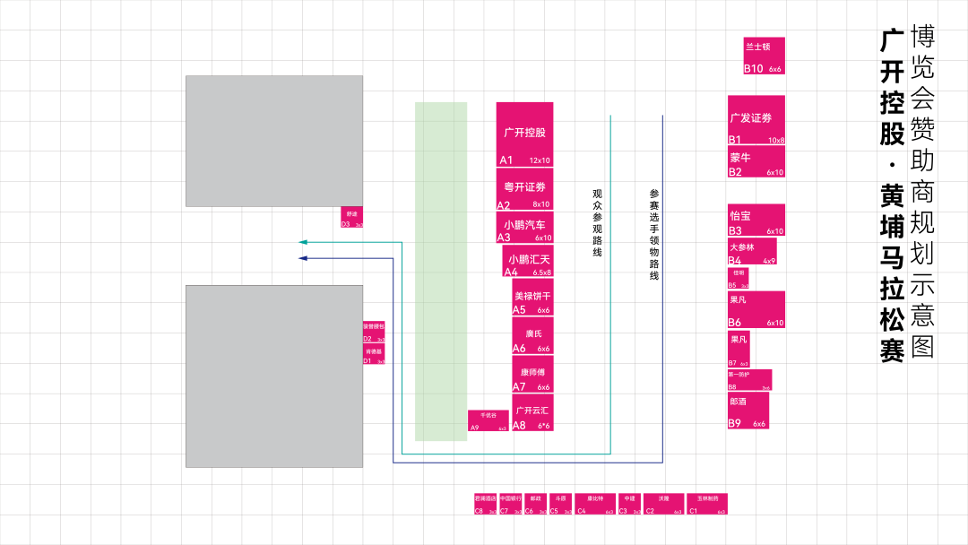Screen dimensions: 968x545
Task: Click the A8 广开云汇 booth
Action: coord(532,412)
